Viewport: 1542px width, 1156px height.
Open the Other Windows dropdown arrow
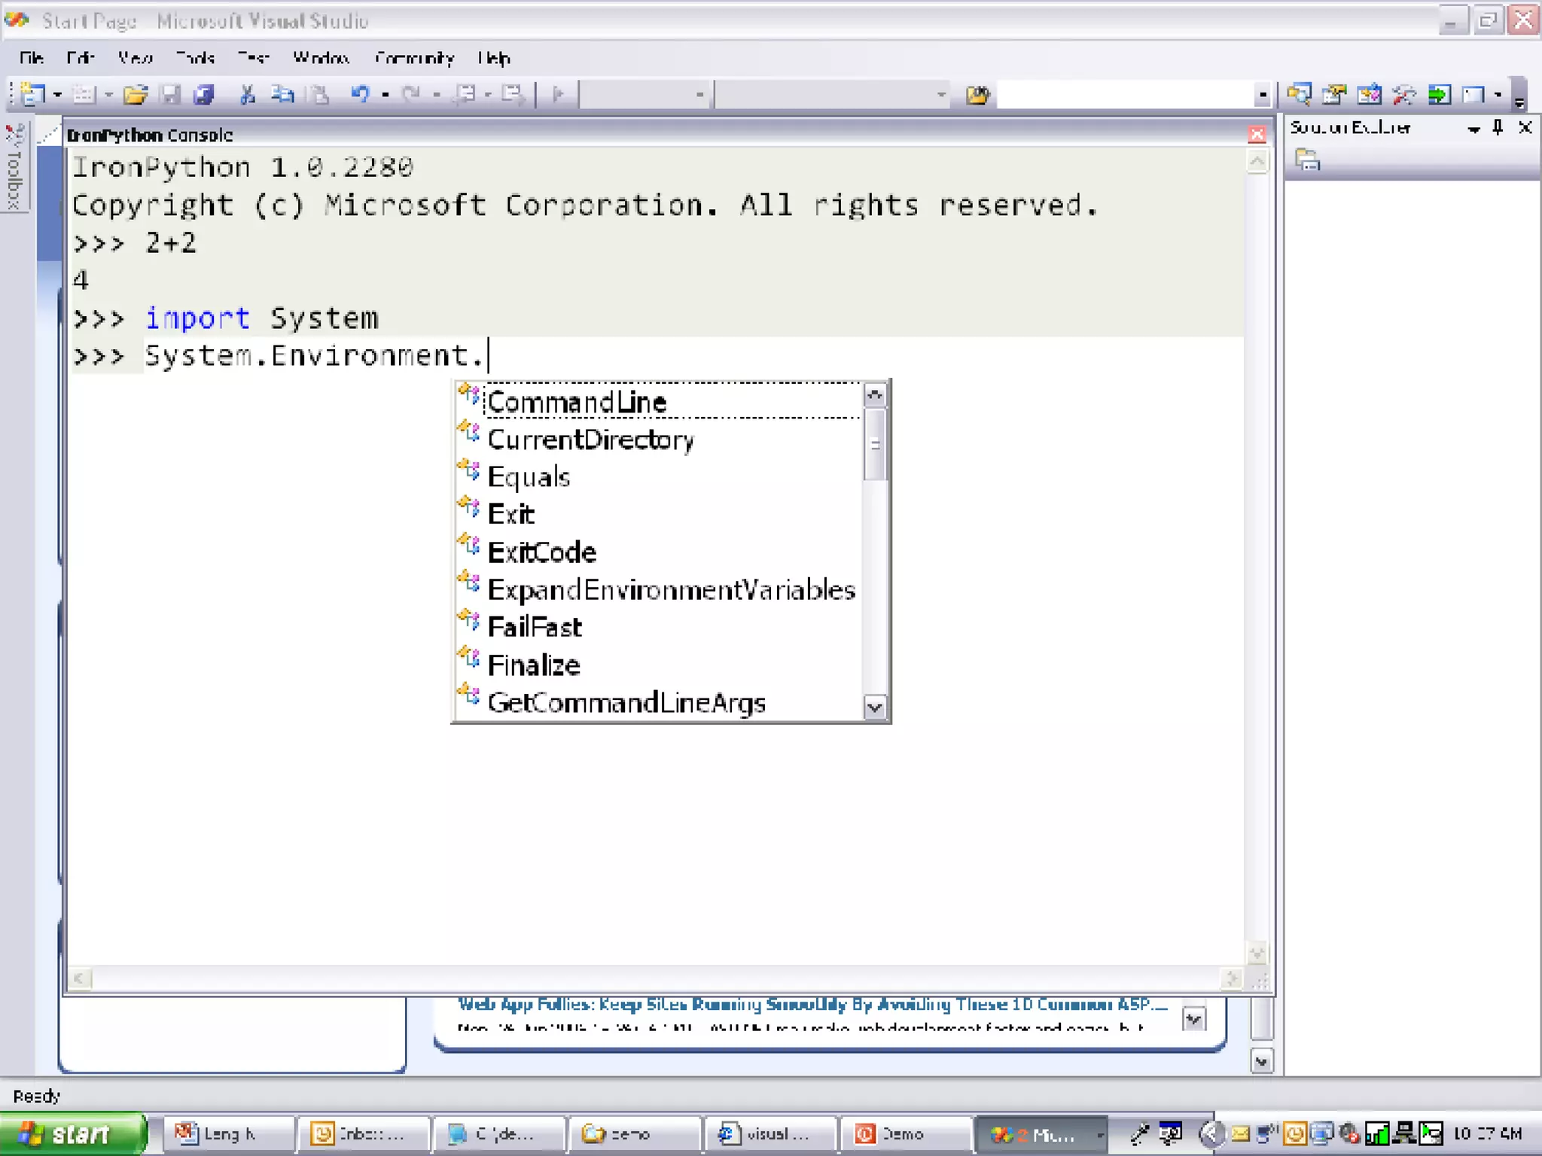click(1498, 95)
